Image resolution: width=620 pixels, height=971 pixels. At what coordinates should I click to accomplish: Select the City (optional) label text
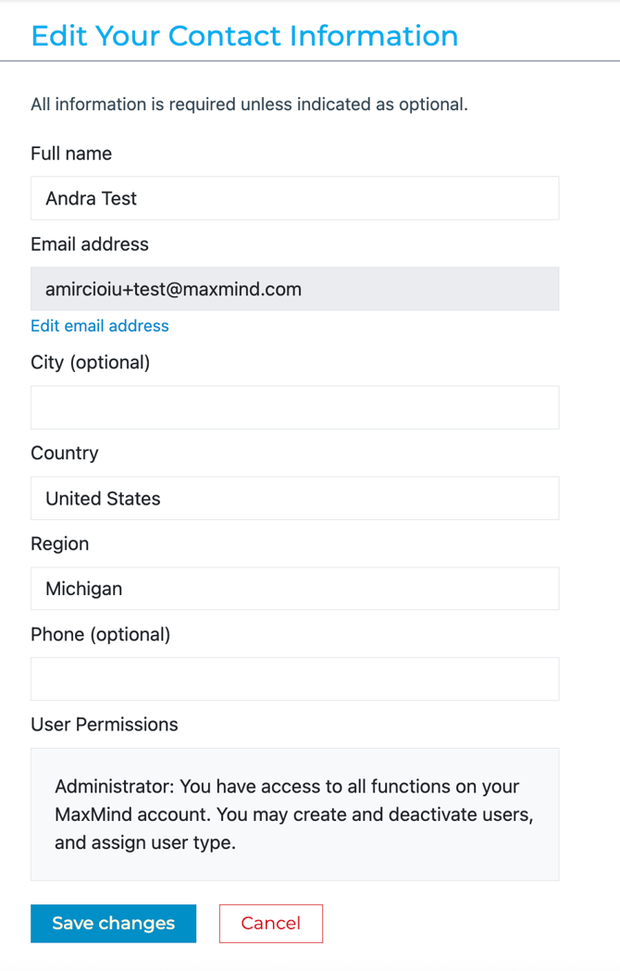click(90, 362)
